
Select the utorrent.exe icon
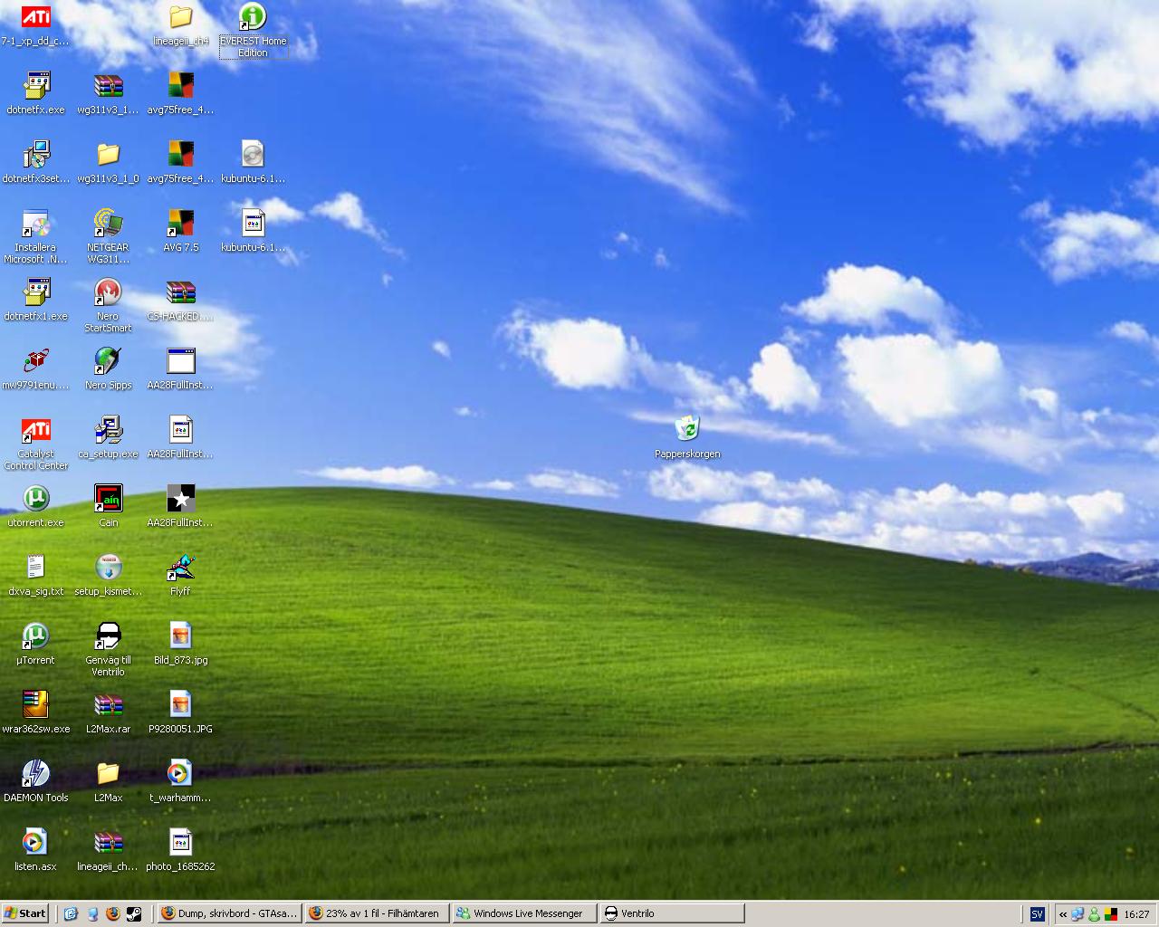click(x=36, y=507)
